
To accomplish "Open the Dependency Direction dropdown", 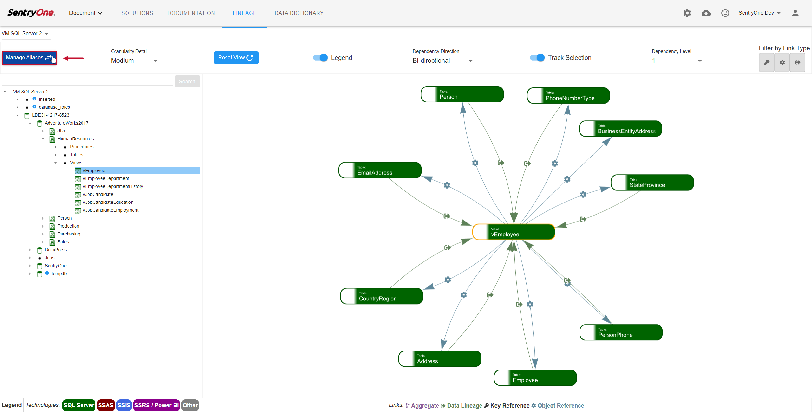I will click(443, 61).
